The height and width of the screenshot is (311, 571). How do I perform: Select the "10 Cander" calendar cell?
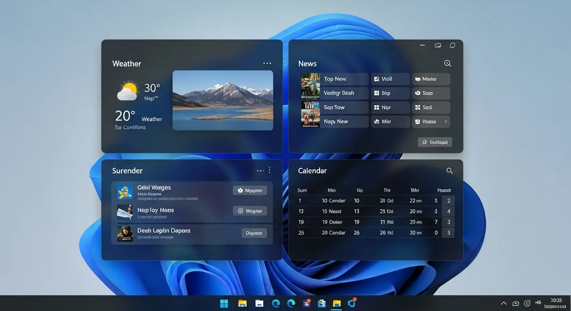click(334, 200)
